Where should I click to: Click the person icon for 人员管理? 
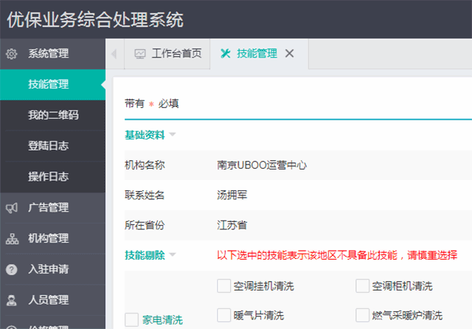click(x=12, y=300)
